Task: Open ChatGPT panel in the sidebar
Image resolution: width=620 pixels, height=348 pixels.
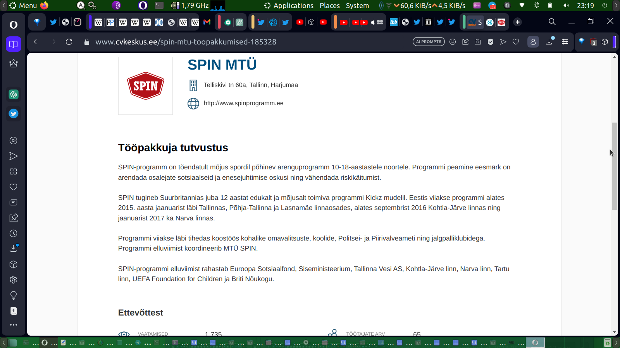Action: tap(14, 94)
